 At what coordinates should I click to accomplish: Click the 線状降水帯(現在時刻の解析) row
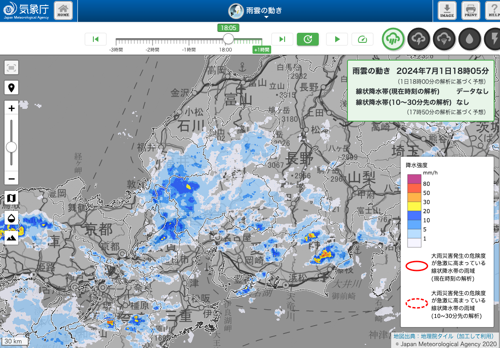point(422,92)
